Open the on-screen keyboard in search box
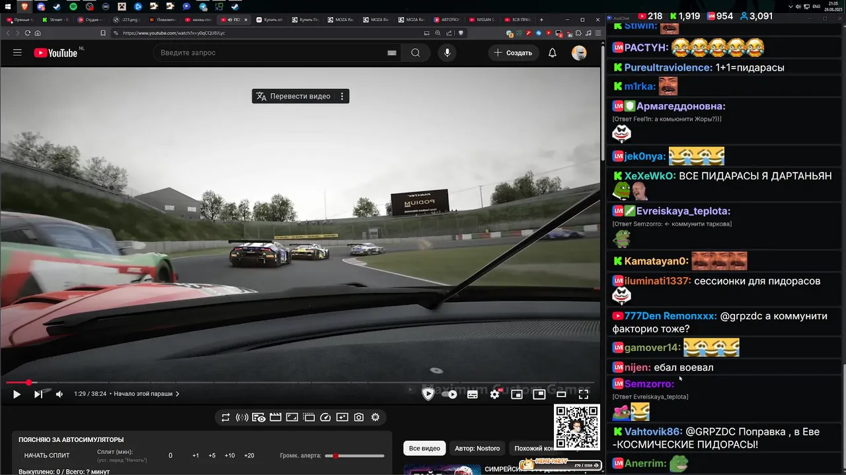Viewport: 846px width, 475px height. pyautogui.click(x=392, y=53)
